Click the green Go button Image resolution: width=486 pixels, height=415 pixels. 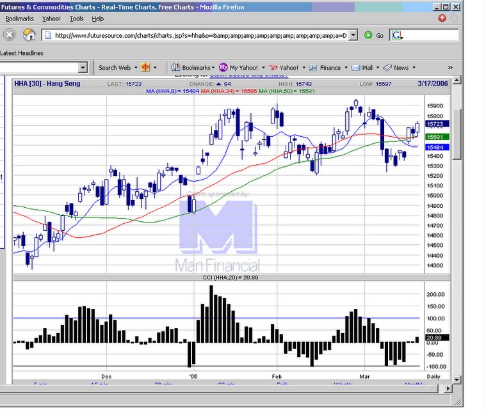click(x=374, y=35)
